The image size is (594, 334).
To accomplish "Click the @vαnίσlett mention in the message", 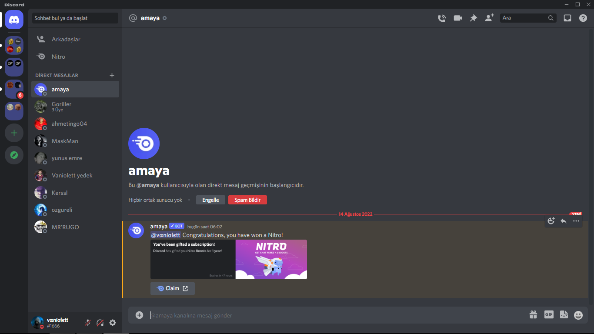I will click(165, 235).
